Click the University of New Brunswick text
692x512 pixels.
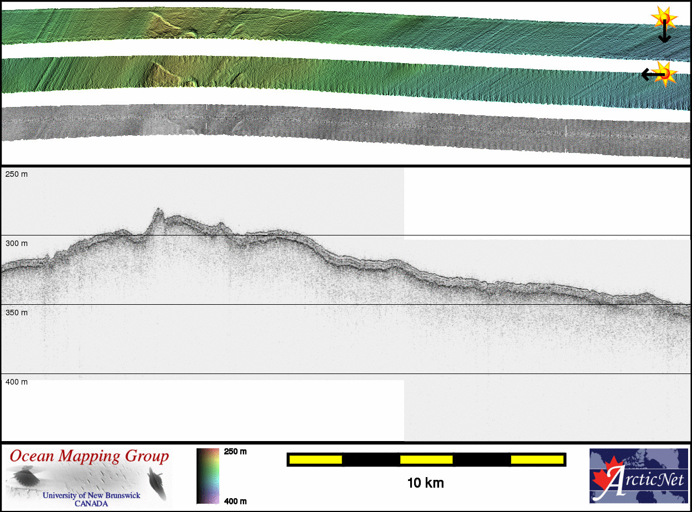pyautogui.click(x=91, y=495)
